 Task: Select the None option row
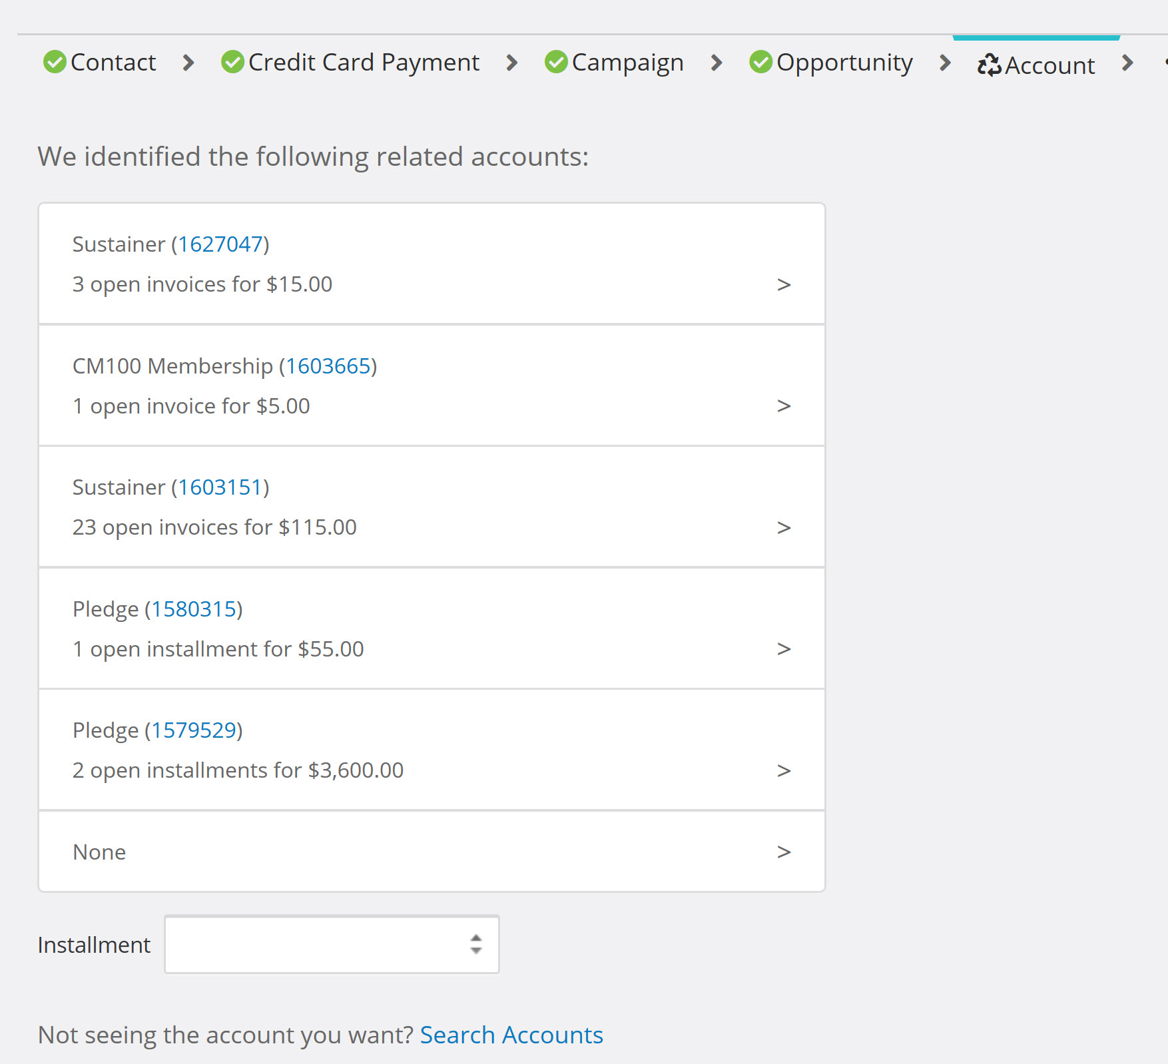tap(432, 852)
